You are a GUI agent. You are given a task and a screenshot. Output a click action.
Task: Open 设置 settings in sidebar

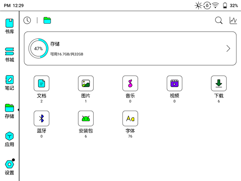pyautogui.click(x=10, y=167)
